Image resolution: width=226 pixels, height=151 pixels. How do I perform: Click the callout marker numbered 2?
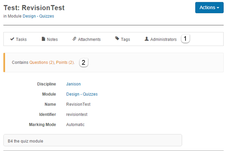click(83, 62)
